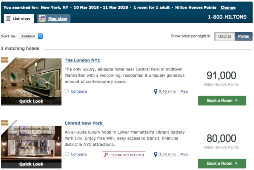Click arrow on first Book a Room button
The image size is (254, 170).
point(236,100)
